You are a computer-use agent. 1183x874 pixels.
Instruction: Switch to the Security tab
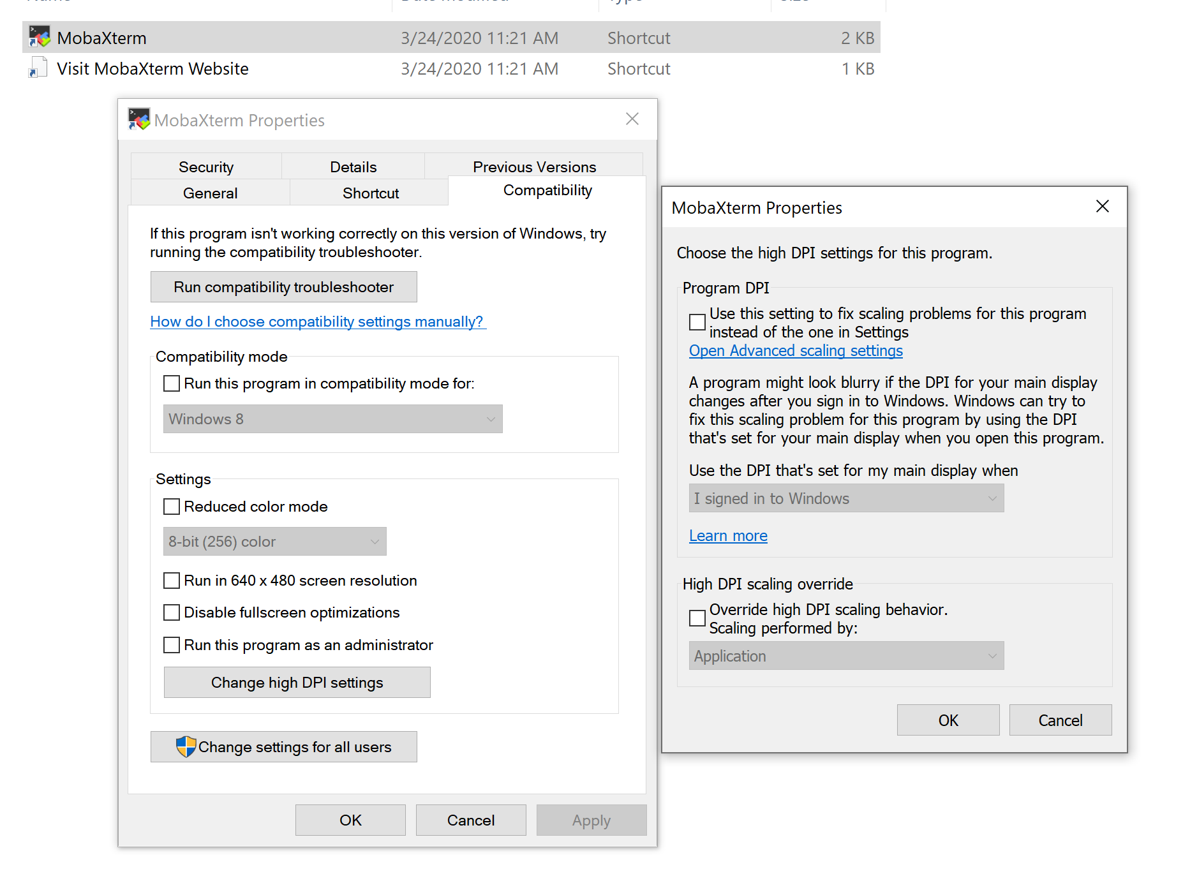[205, 167]
